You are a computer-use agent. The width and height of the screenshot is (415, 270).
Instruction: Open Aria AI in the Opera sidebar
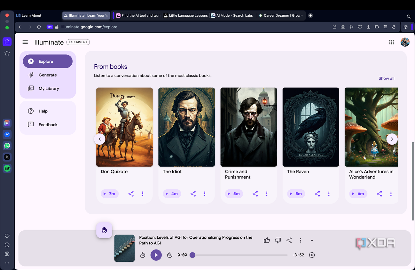(x=7, y=123)
